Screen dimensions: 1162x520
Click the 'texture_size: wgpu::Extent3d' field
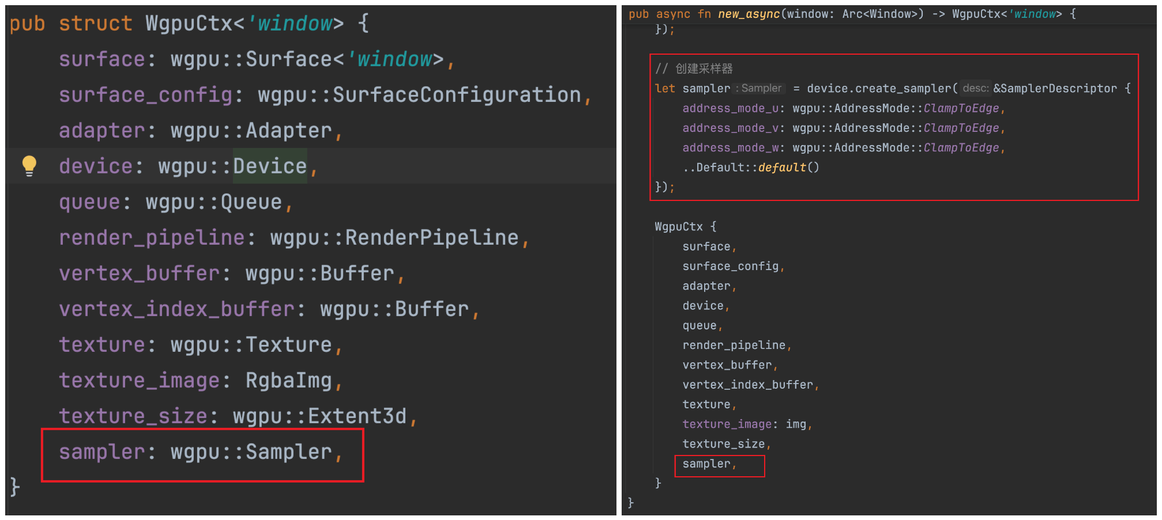[x=238, y=416]
